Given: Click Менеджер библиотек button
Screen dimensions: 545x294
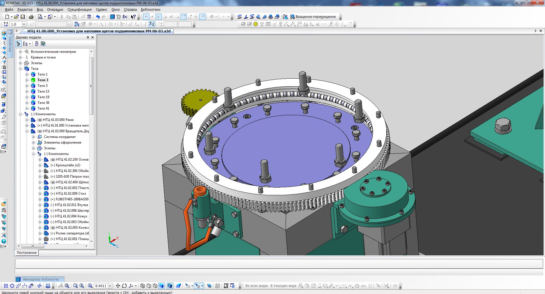Looking at the screenshot, I should (39, 279).
